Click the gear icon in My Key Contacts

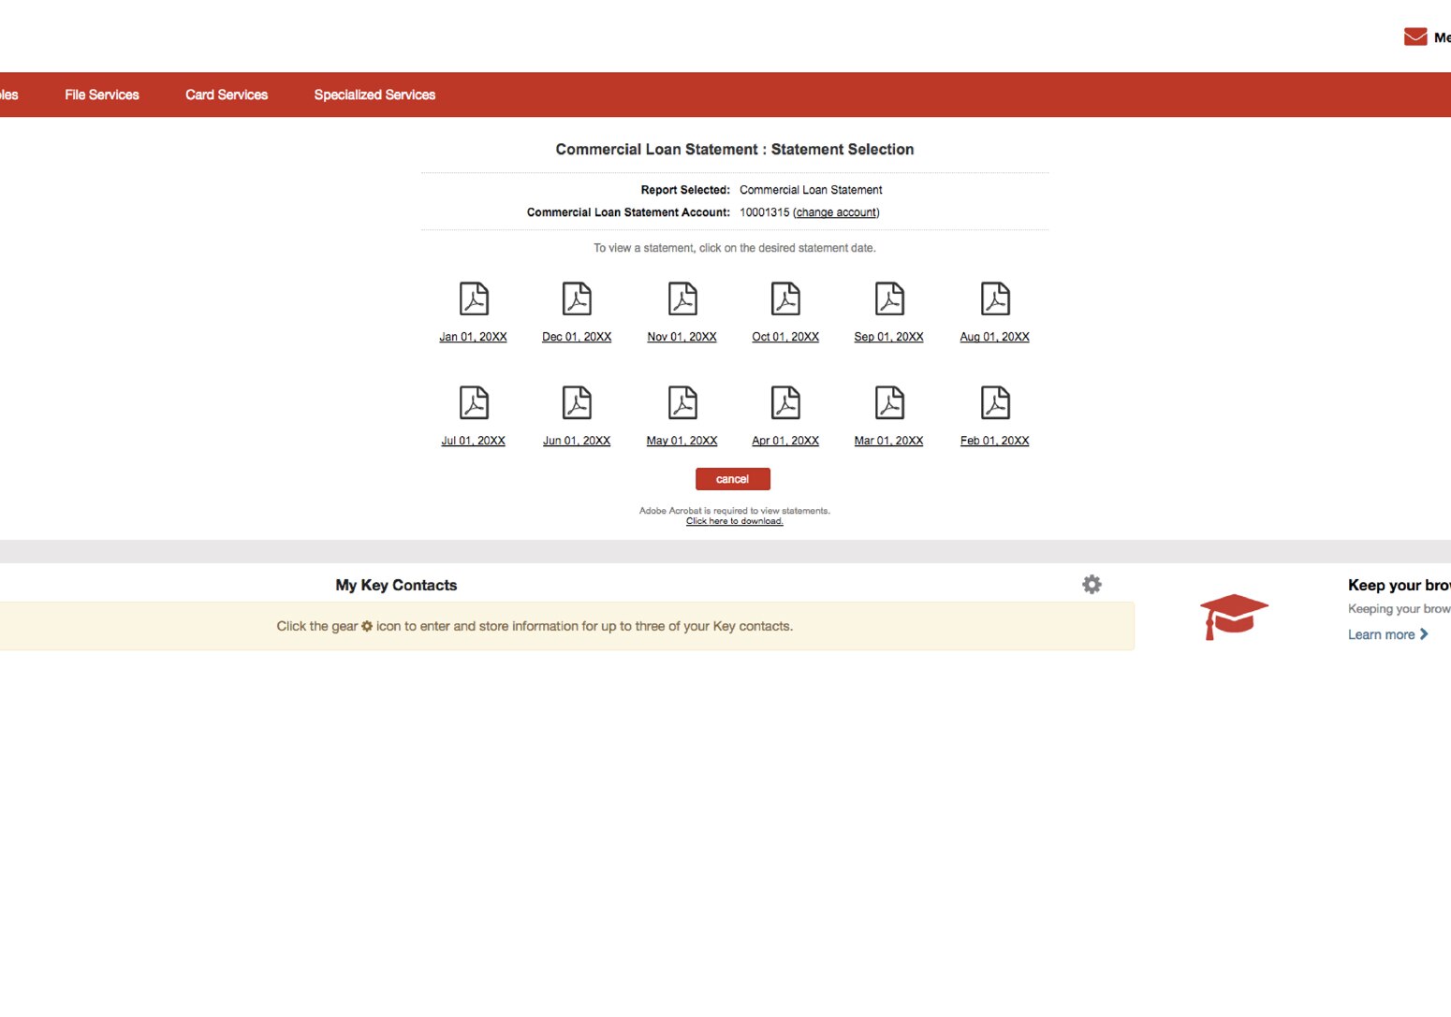pos(1092,584)
